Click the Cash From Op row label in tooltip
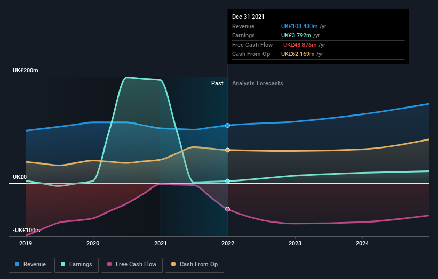 tap(251, 54)
